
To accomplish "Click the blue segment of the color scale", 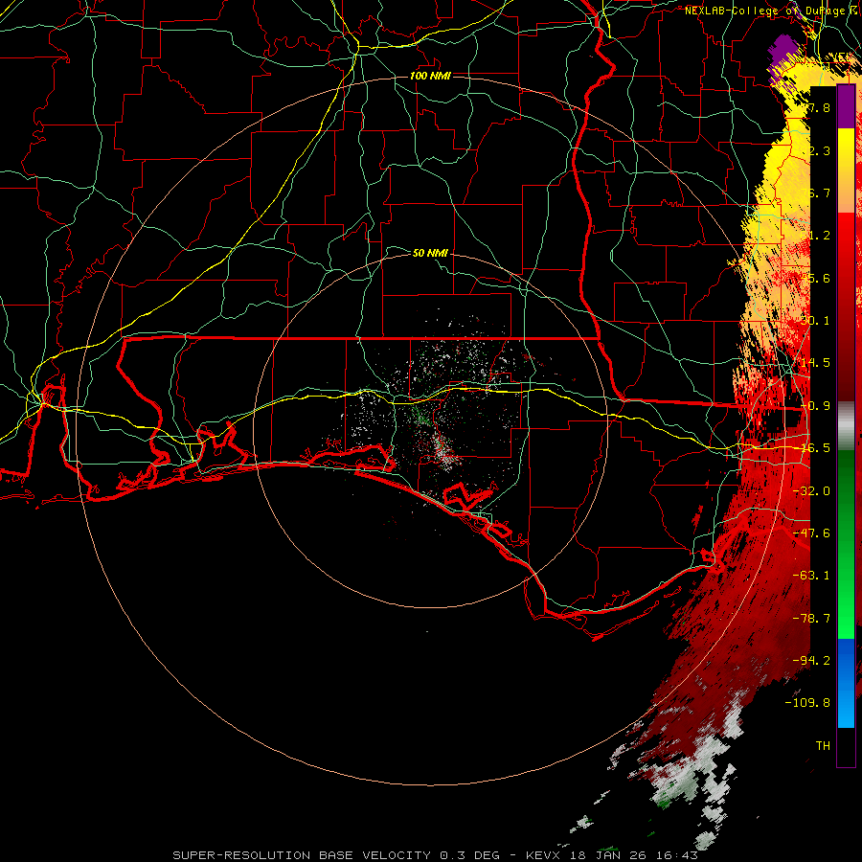I will pos(846,683).
